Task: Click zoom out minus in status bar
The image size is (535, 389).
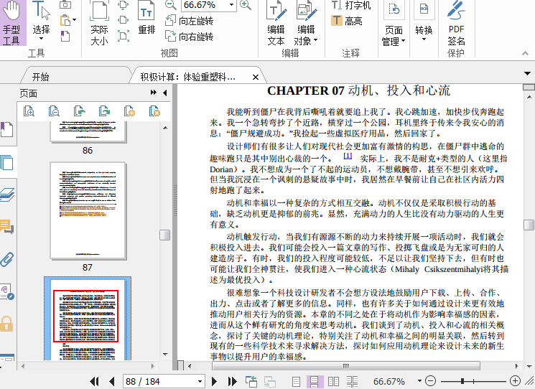Action: tap(431, 381)
